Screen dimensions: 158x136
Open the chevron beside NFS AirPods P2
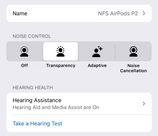pos(144,13)
